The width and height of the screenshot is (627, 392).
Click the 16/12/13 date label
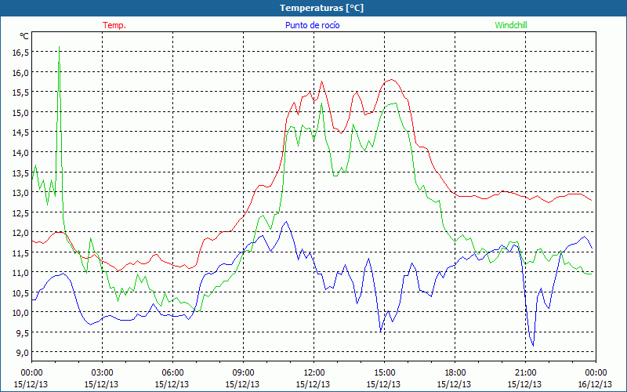click(595, 384)
